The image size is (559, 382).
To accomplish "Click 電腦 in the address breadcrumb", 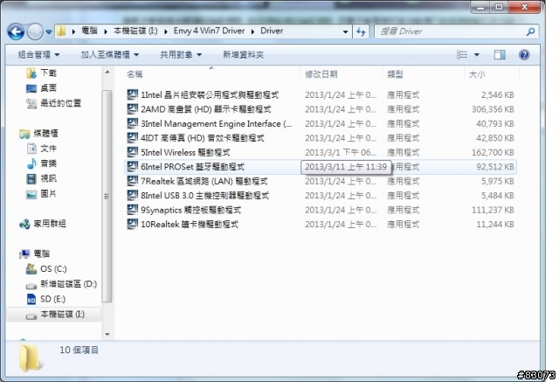I will pos(89,31).
